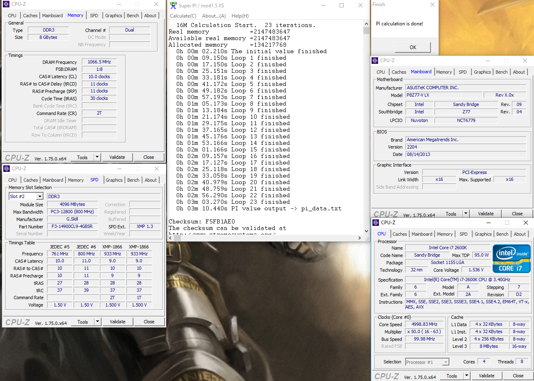Click the Super PI window title icon
The height and width of the screenshot is (381, 534).
(173, 5)
